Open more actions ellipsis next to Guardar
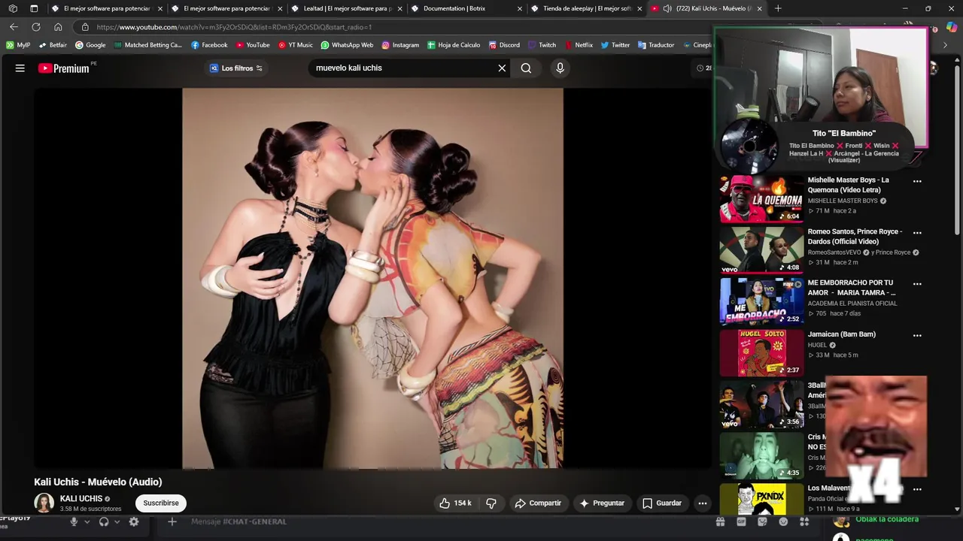 703,503
